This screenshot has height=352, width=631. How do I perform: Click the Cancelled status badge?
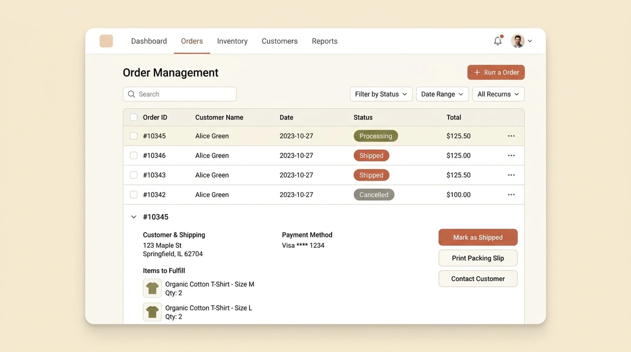point(374,195)
